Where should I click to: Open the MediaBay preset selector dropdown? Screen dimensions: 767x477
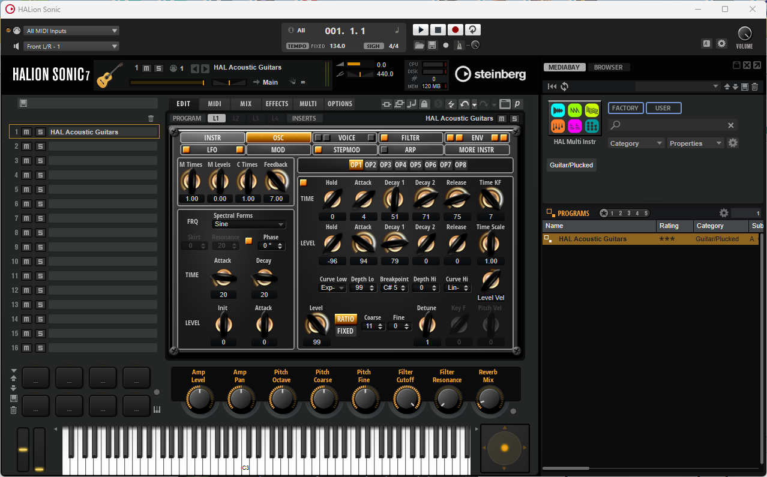678,87
